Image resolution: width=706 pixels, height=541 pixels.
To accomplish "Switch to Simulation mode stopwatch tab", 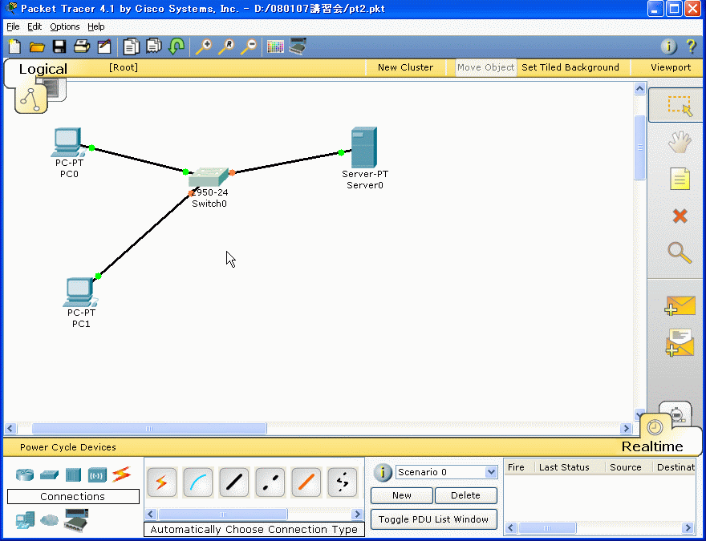I will click(675, 413).
